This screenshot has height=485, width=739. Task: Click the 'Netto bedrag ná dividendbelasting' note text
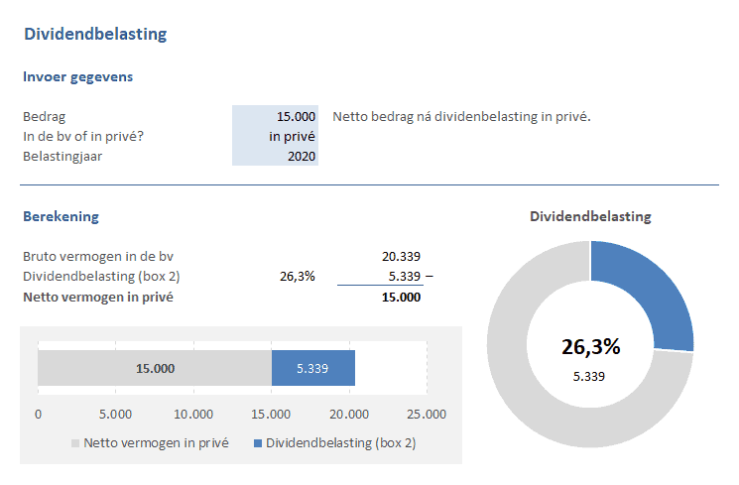(461, 117)
